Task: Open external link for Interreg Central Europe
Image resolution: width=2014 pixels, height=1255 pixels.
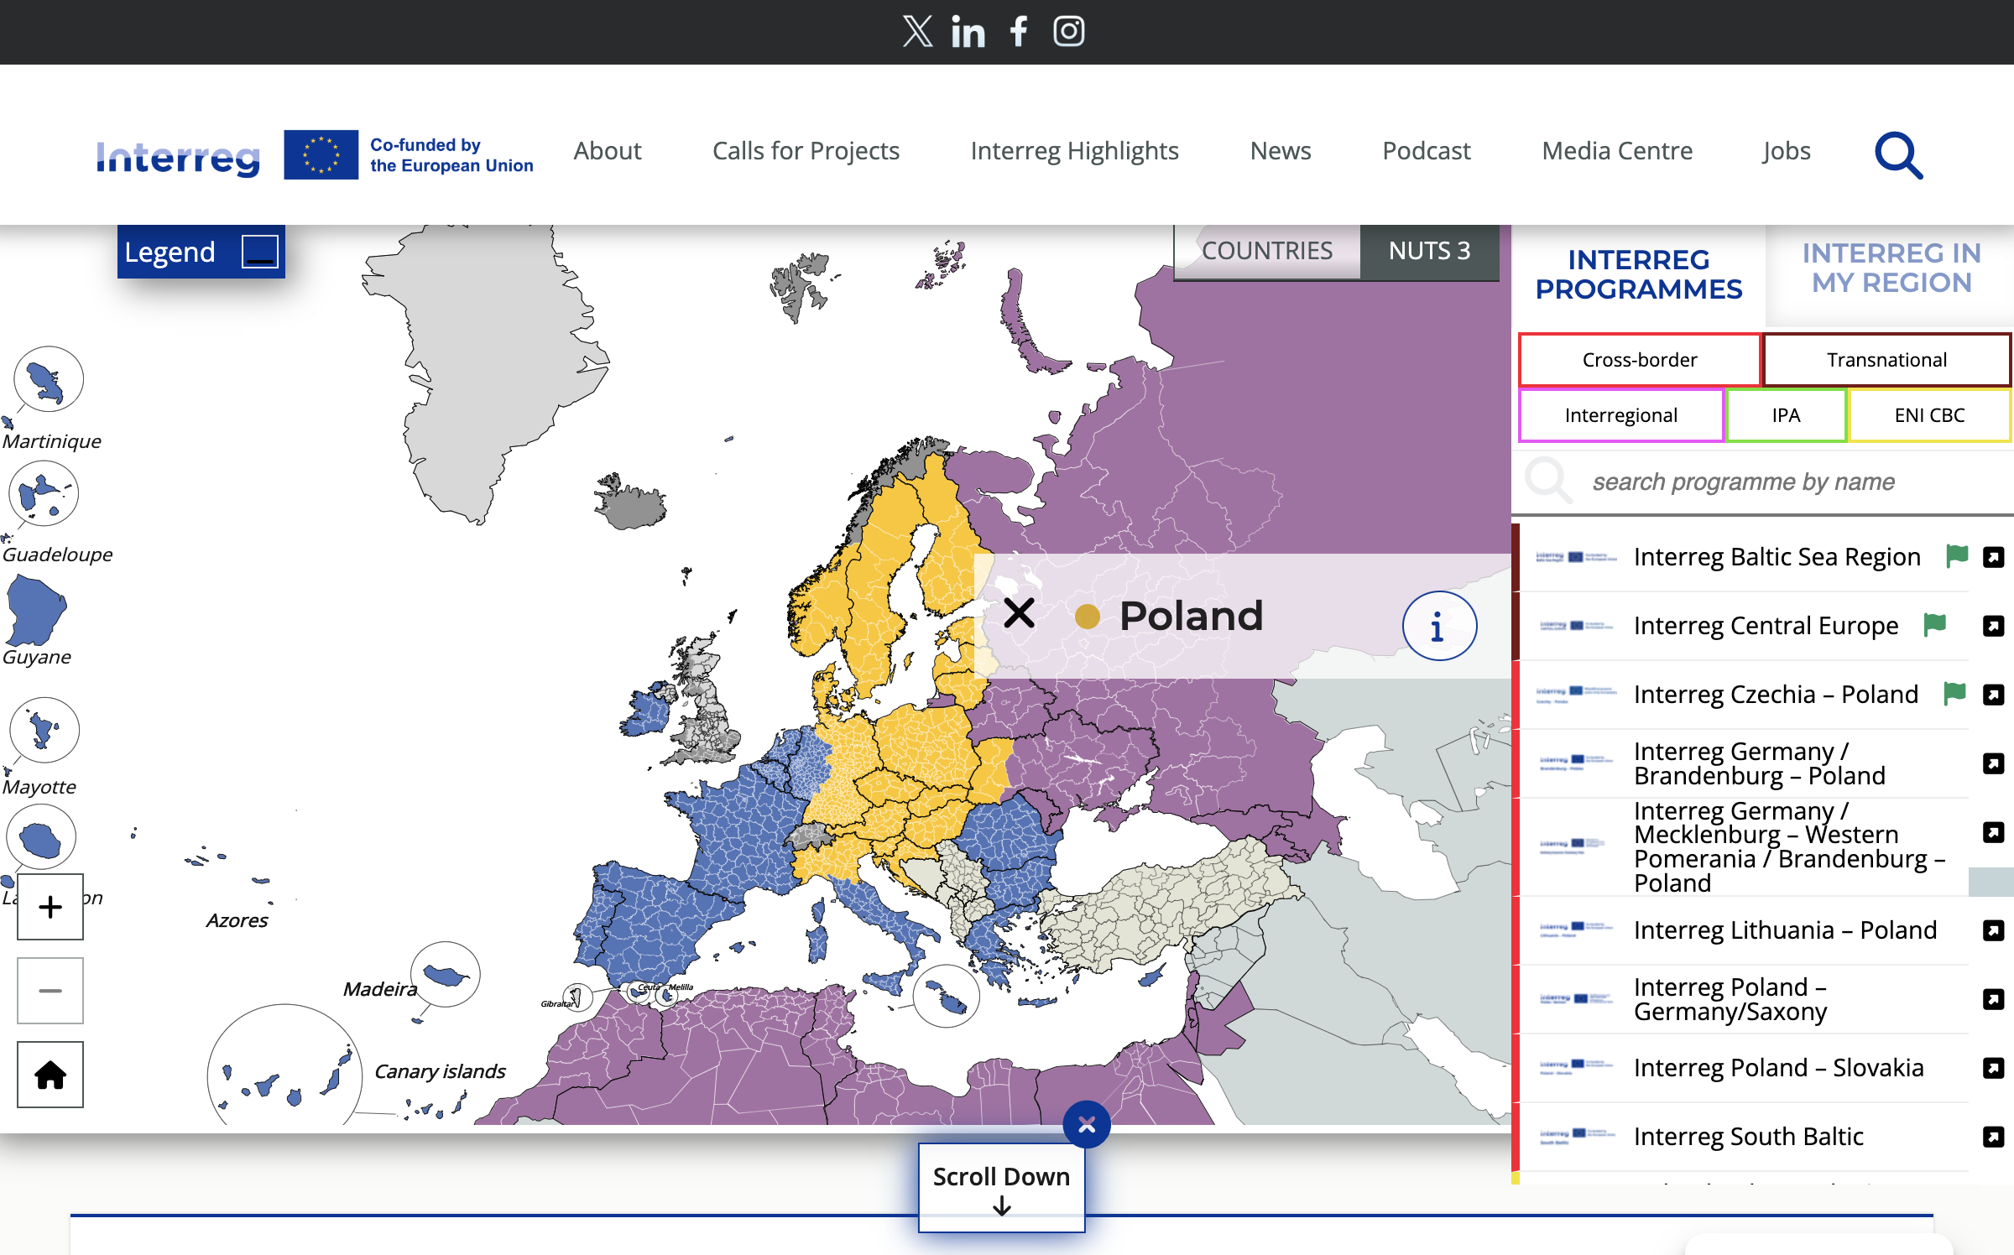Action: pyautogui.click(x=1994, y=626)
